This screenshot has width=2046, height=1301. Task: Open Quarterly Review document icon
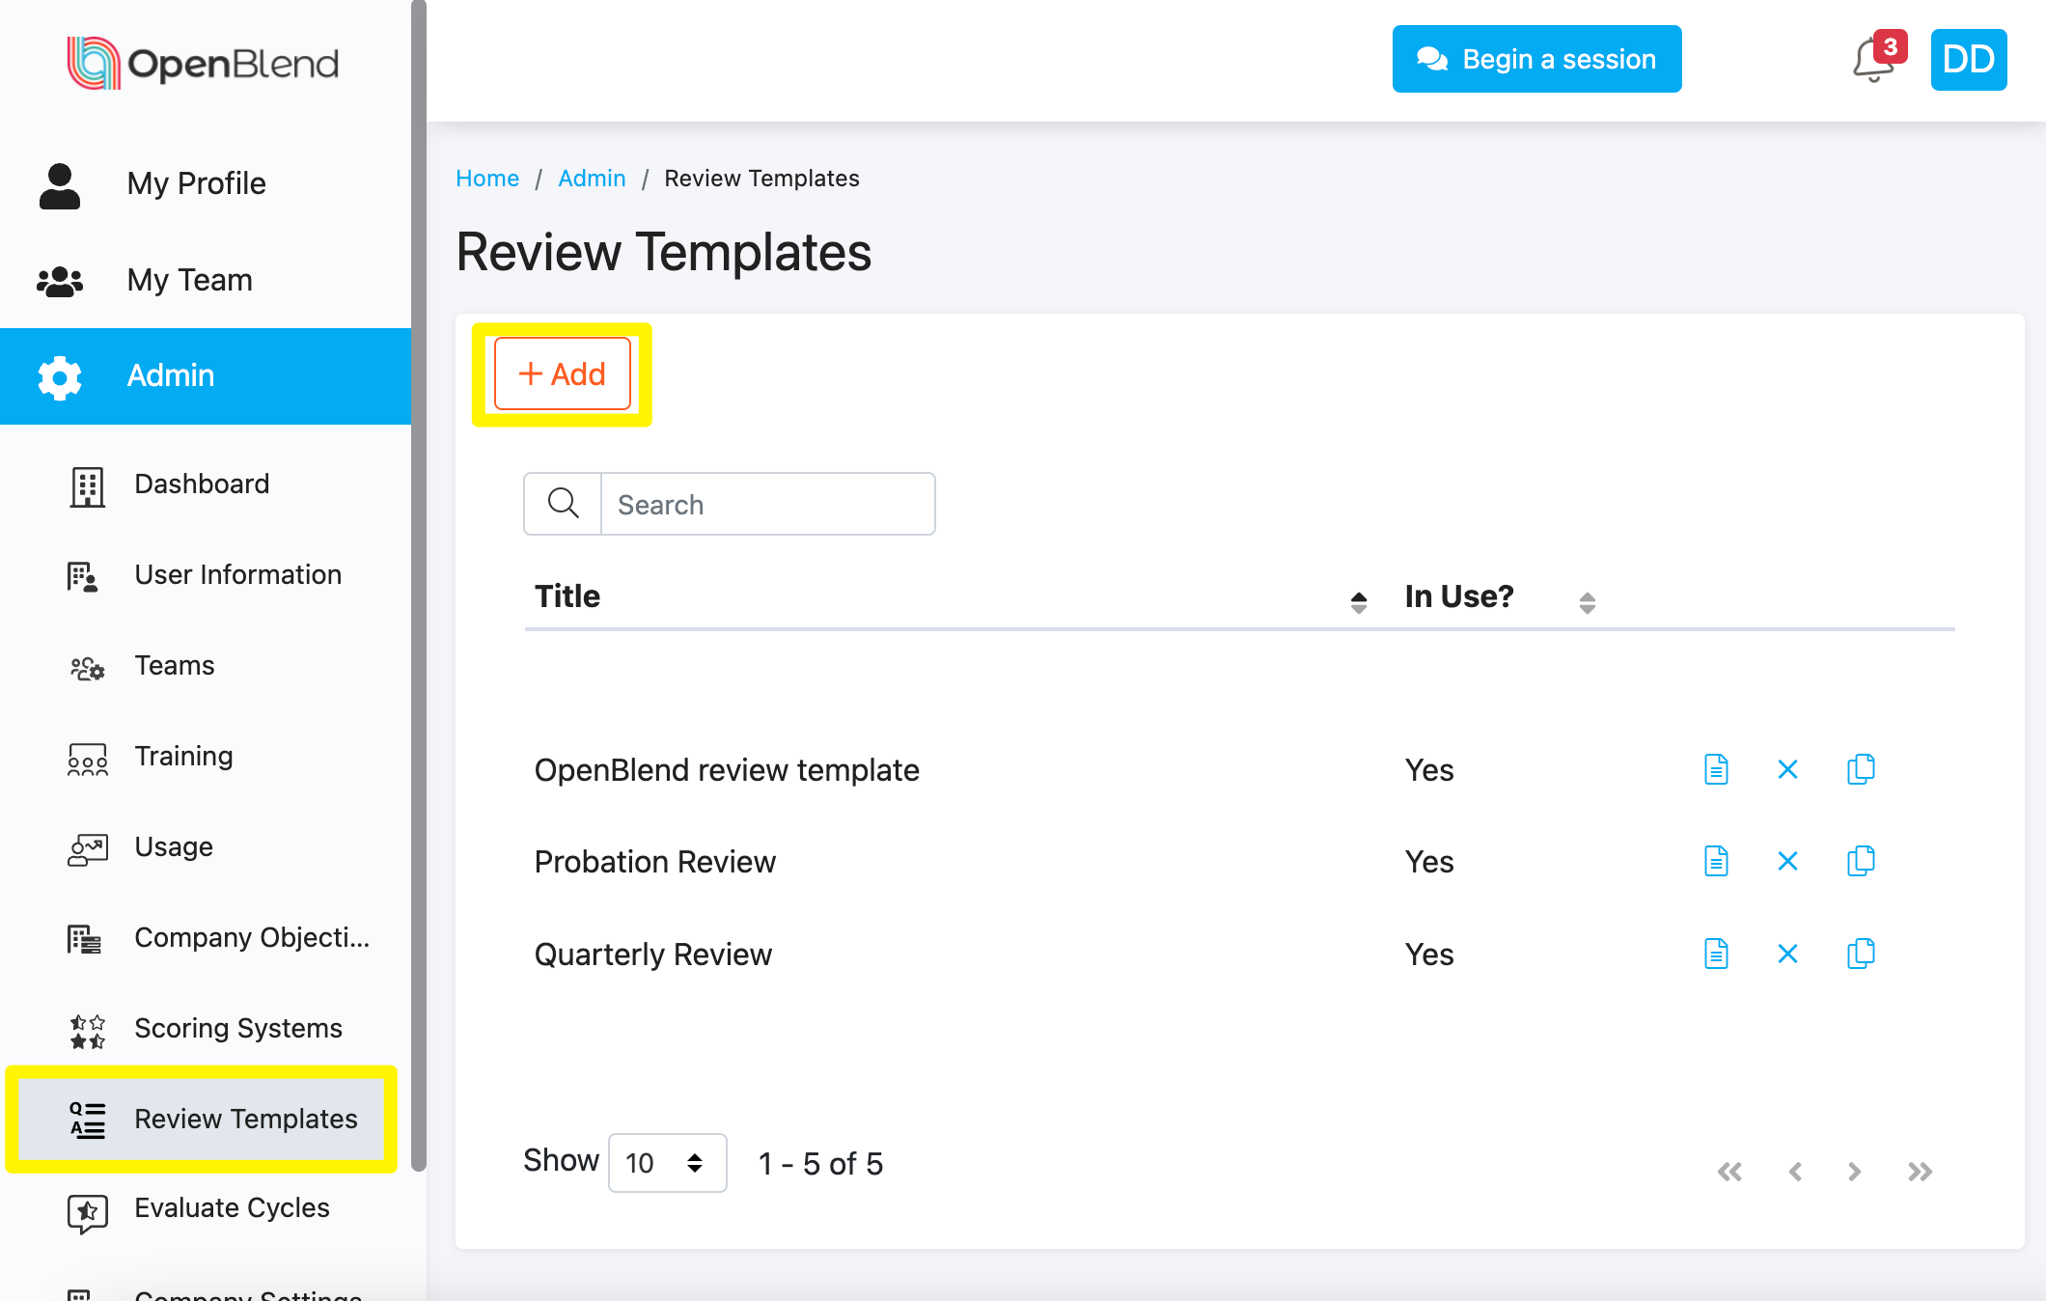[x=1716, y=954]
